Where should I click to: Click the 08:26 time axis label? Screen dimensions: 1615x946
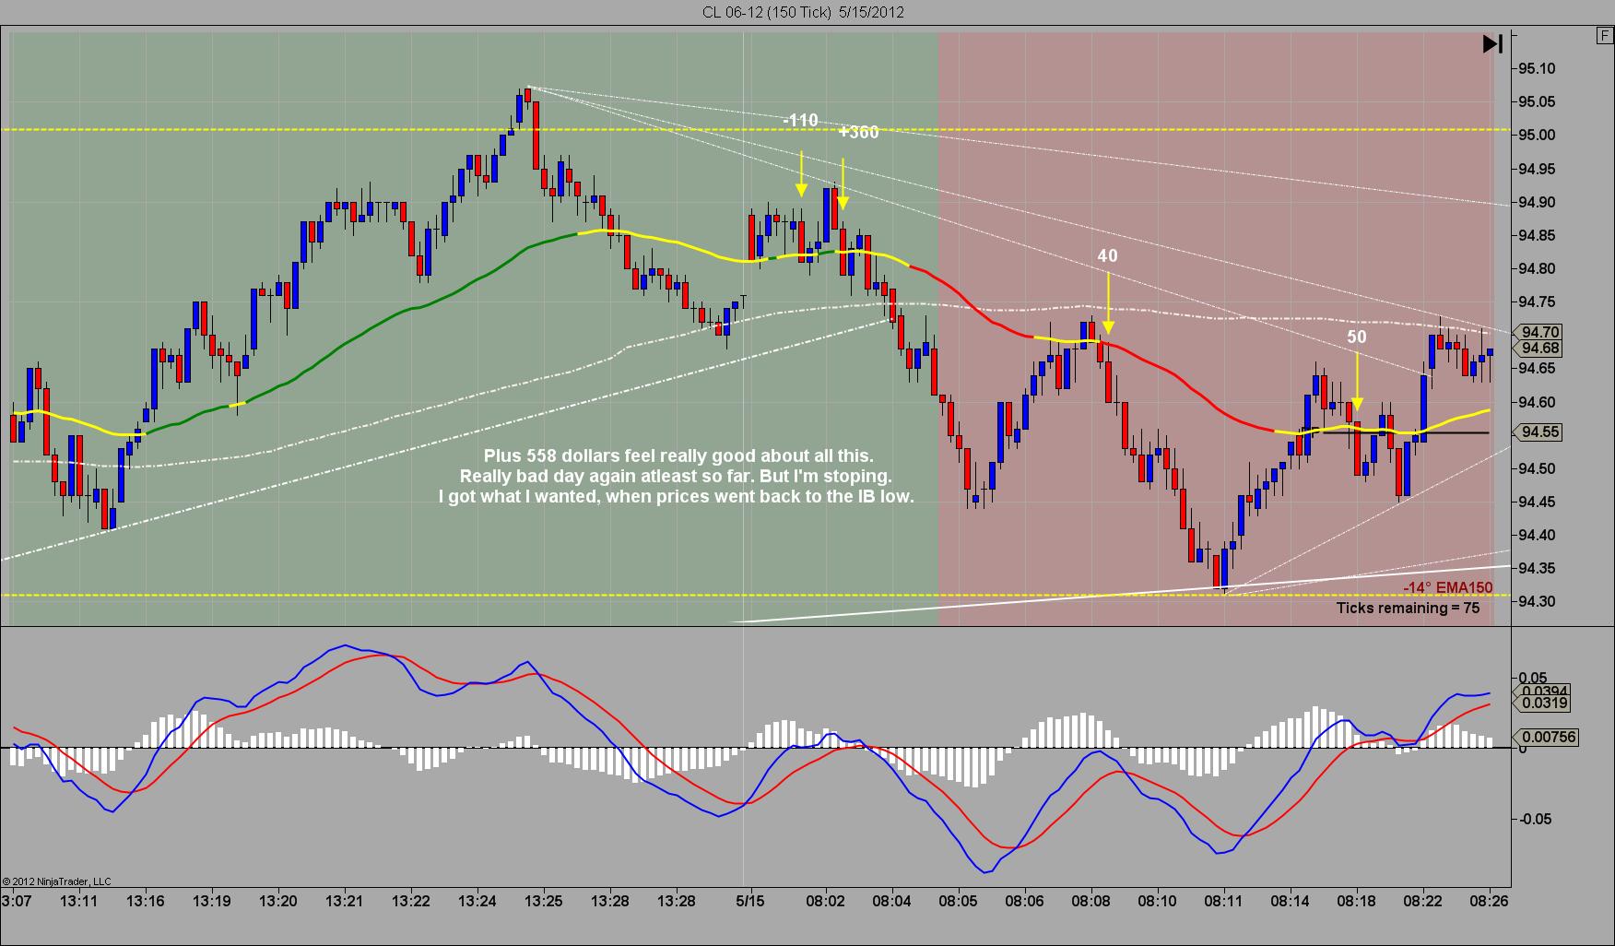1489,901
